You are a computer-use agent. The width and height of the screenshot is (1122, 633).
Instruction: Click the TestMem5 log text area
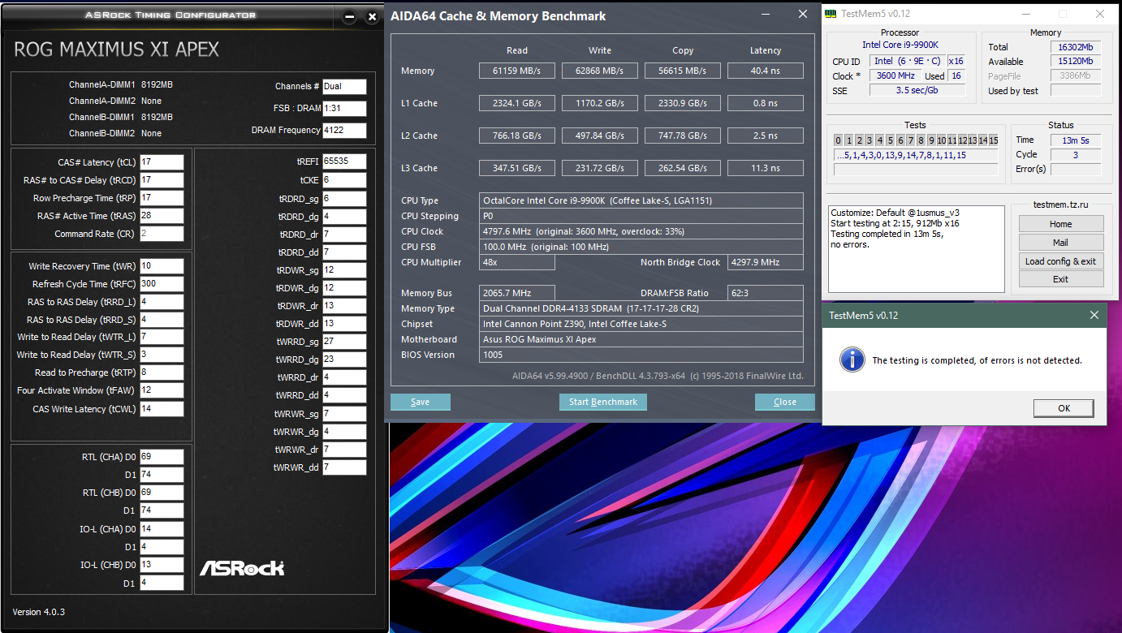(x=916, y=248)
